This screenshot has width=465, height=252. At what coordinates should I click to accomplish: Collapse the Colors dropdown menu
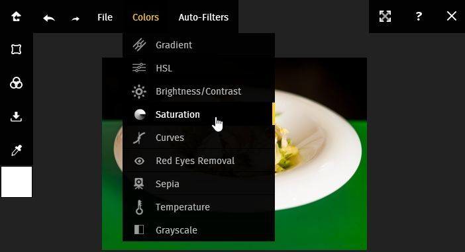tap(146, 17)
